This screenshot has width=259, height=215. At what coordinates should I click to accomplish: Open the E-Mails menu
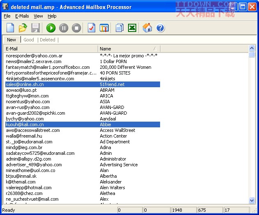point(22,16)
